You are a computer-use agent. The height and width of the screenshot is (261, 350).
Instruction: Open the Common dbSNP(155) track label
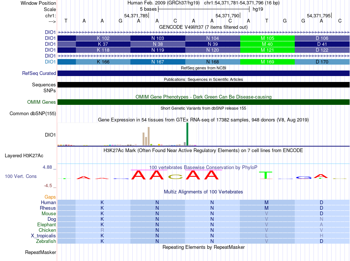(x=32, y=113)
